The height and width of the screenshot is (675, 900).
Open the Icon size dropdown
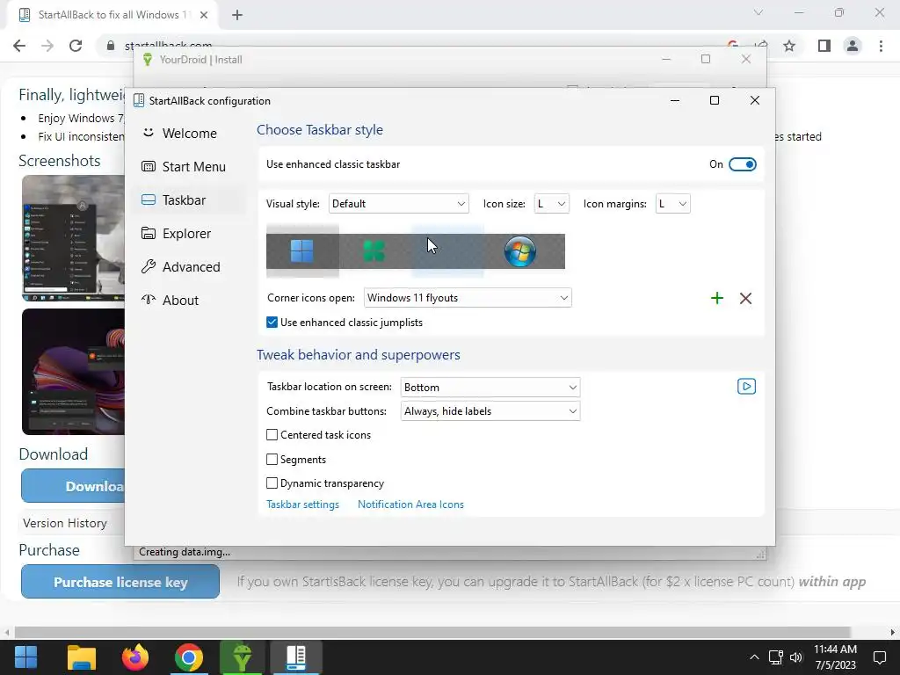tap(552, 204)
